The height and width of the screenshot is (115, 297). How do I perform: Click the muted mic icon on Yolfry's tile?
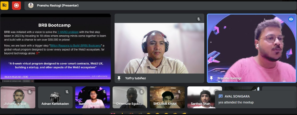coord(199,19)
